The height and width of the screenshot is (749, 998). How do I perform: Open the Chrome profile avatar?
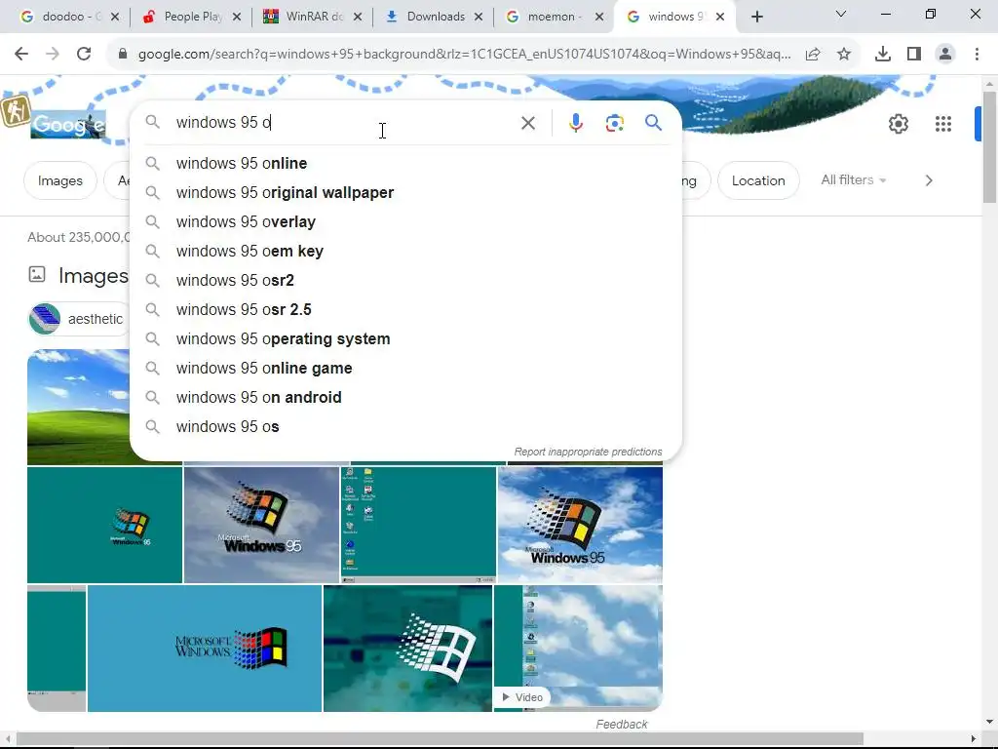[945, 55]
